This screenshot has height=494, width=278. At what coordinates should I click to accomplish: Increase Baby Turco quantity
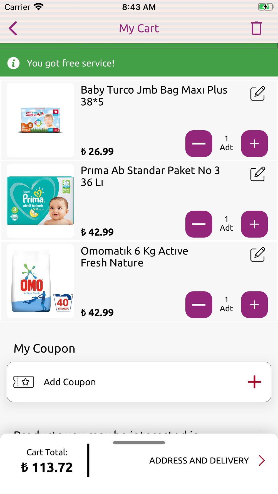[x=254, y=144]
